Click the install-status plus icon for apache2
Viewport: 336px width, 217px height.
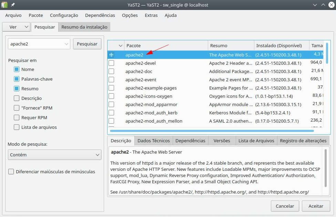[x=111, y=55]
